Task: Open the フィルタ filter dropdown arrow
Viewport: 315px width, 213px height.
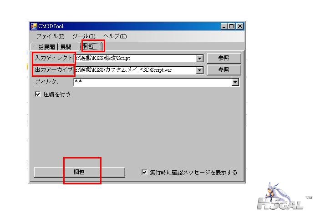Action: pos(235,82)
